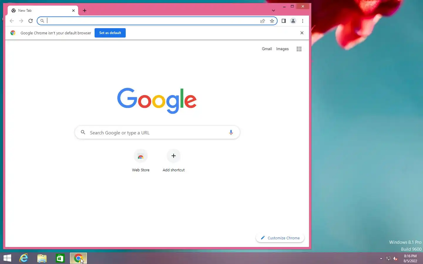Start voice search with microphone icon

click(x=231, y=133)
